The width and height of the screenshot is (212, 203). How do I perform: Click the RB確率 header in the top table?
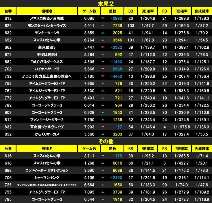tap(181, 11)
